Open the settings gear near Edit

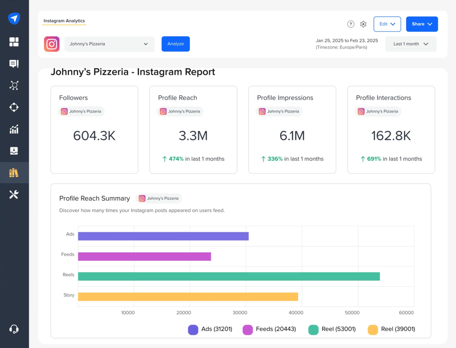pos(363,24)
